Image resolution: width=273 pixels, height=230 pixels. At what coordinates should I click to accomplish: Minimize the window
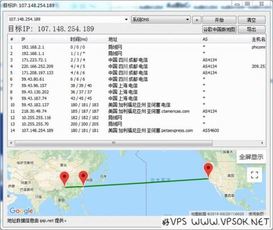tap(237, 4)
